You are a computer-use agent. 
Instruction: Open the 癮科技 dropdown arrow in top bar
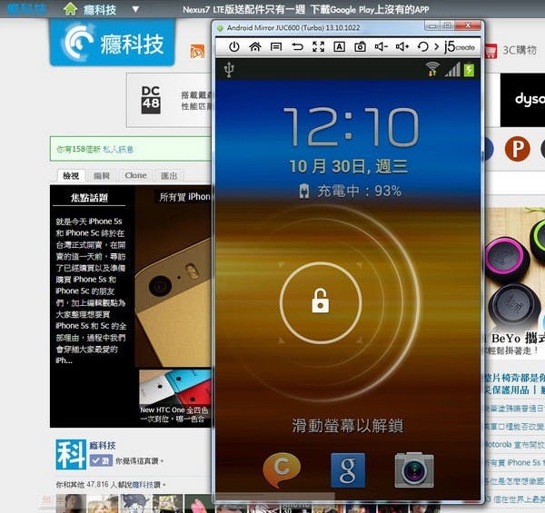136,9
